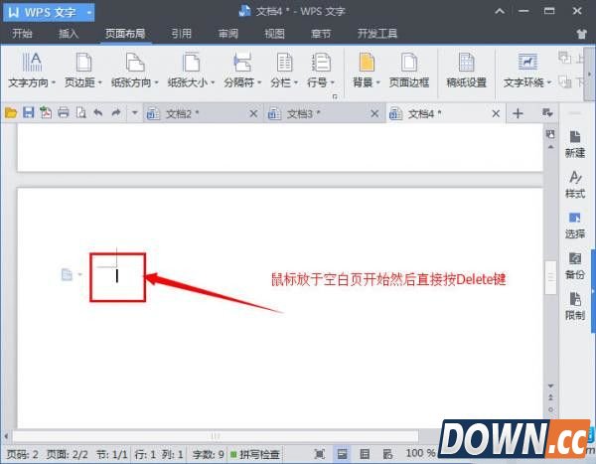Open the WPS 文字 application menu dropdown
The height and width of the screenshot is (464, 596).
pyautogui.click(x=89, y=12)
